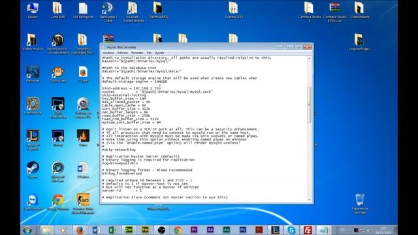Click the Notepad vertical scrollbar thumb
The image size is (418, 235).
(310, 104)
